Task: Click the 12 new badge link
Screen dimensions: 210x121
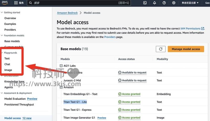Action: point(27,118)
